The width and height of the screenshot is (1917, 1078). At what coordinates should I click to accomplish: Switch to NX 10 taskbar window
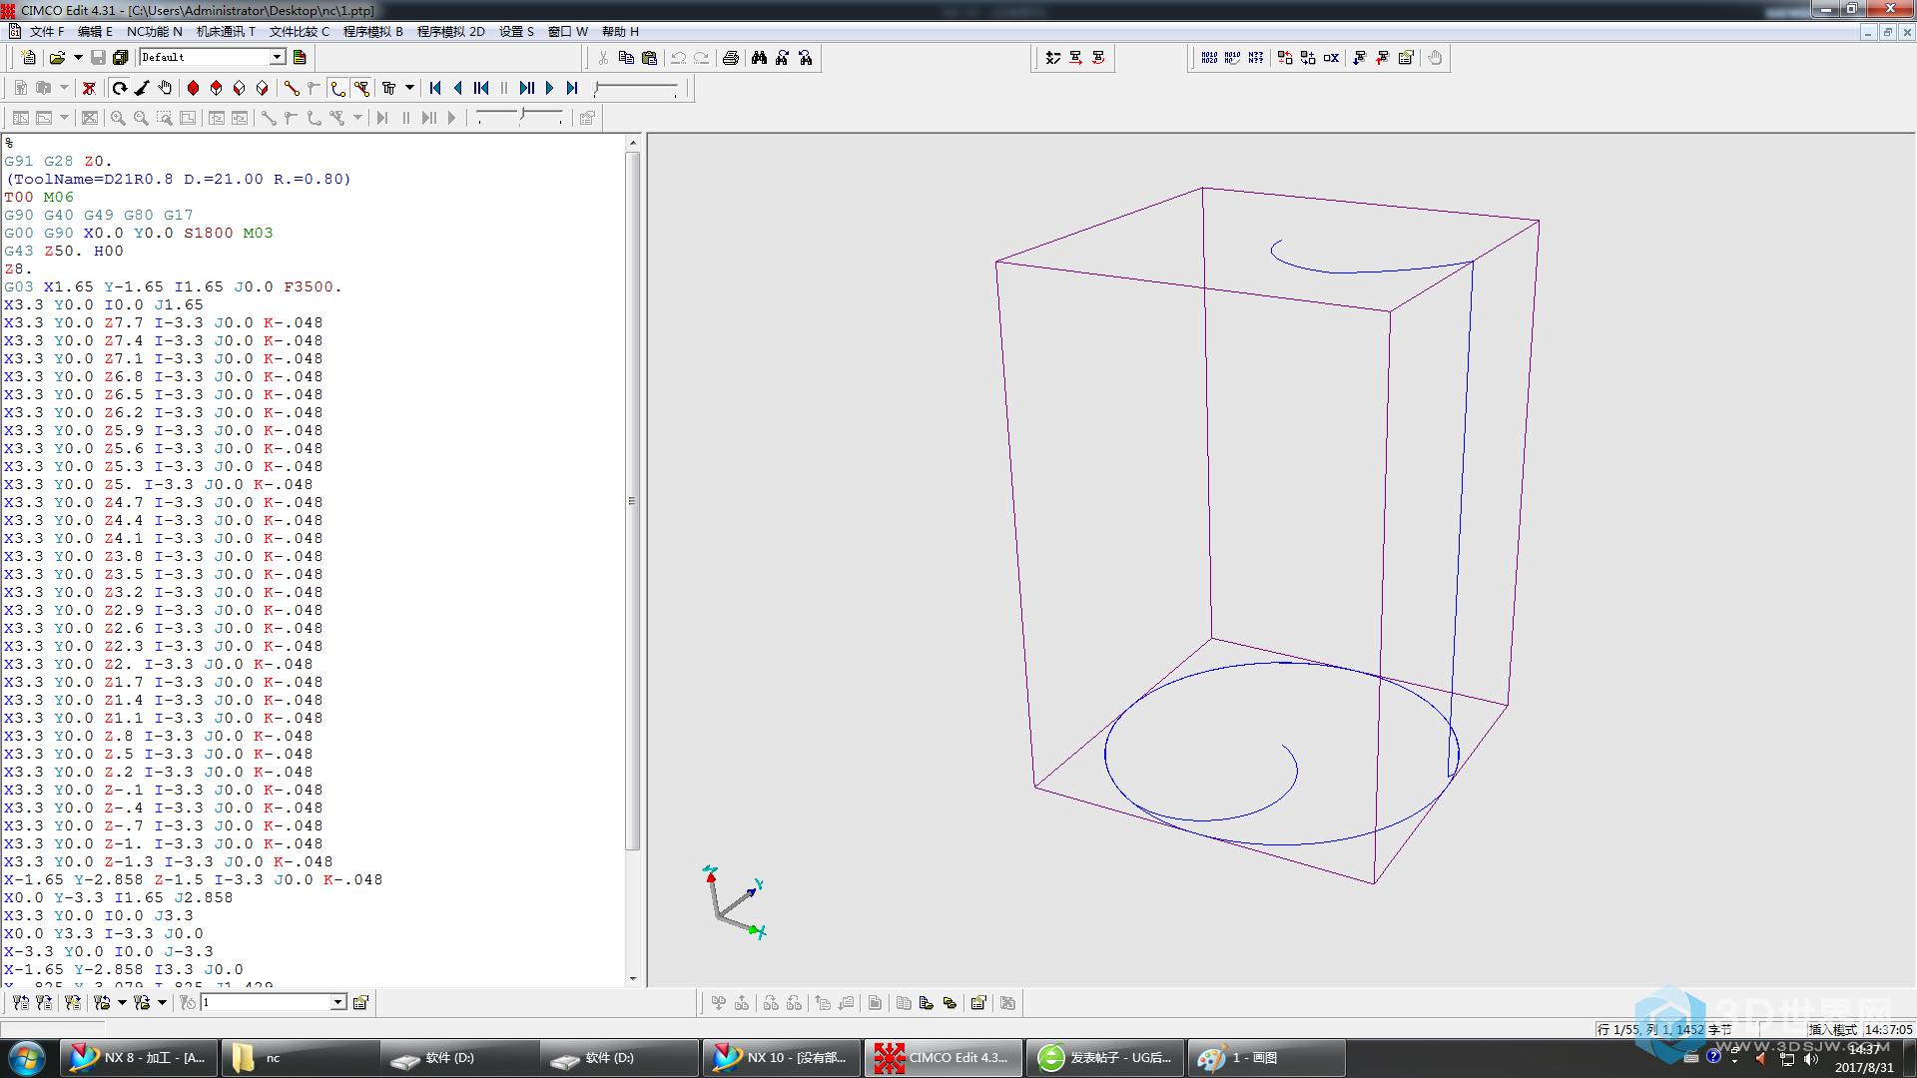[782, 1058]
